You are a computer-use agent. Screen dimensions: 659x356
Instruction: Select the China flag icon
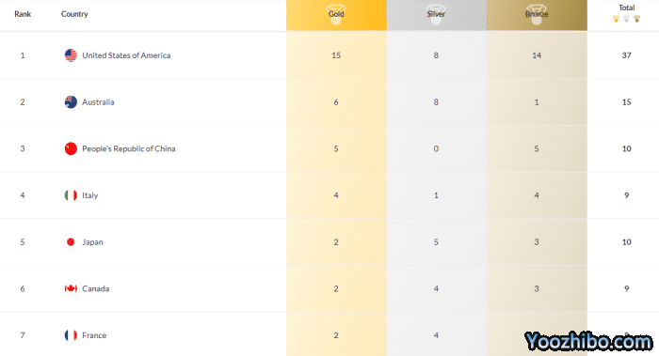point(71,148)
